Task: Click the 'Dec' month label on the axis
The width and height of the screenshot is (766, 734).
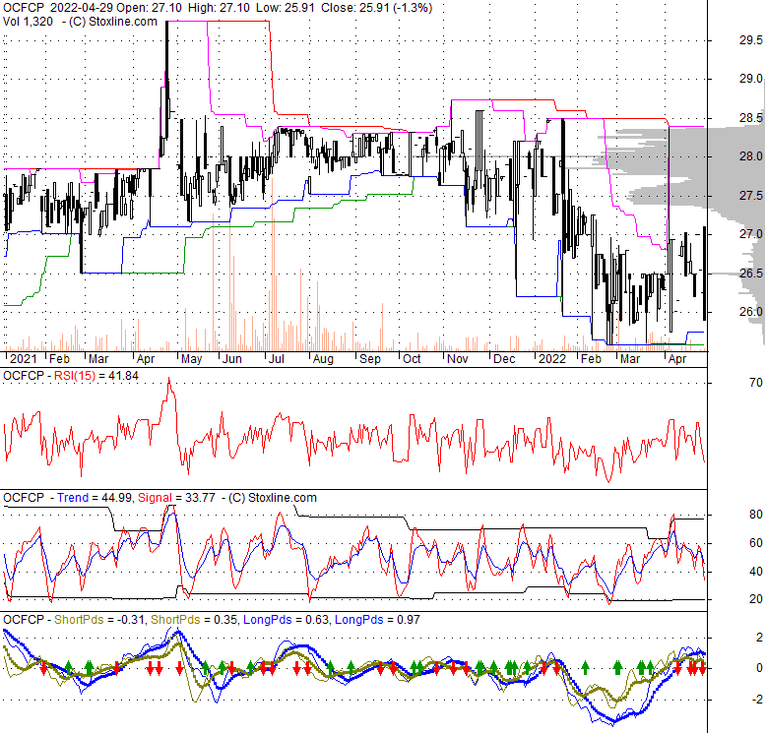Action: coord(504,359)
